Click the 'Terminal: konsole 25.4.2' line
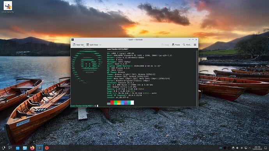269x151 pixels. click(120, 83)
